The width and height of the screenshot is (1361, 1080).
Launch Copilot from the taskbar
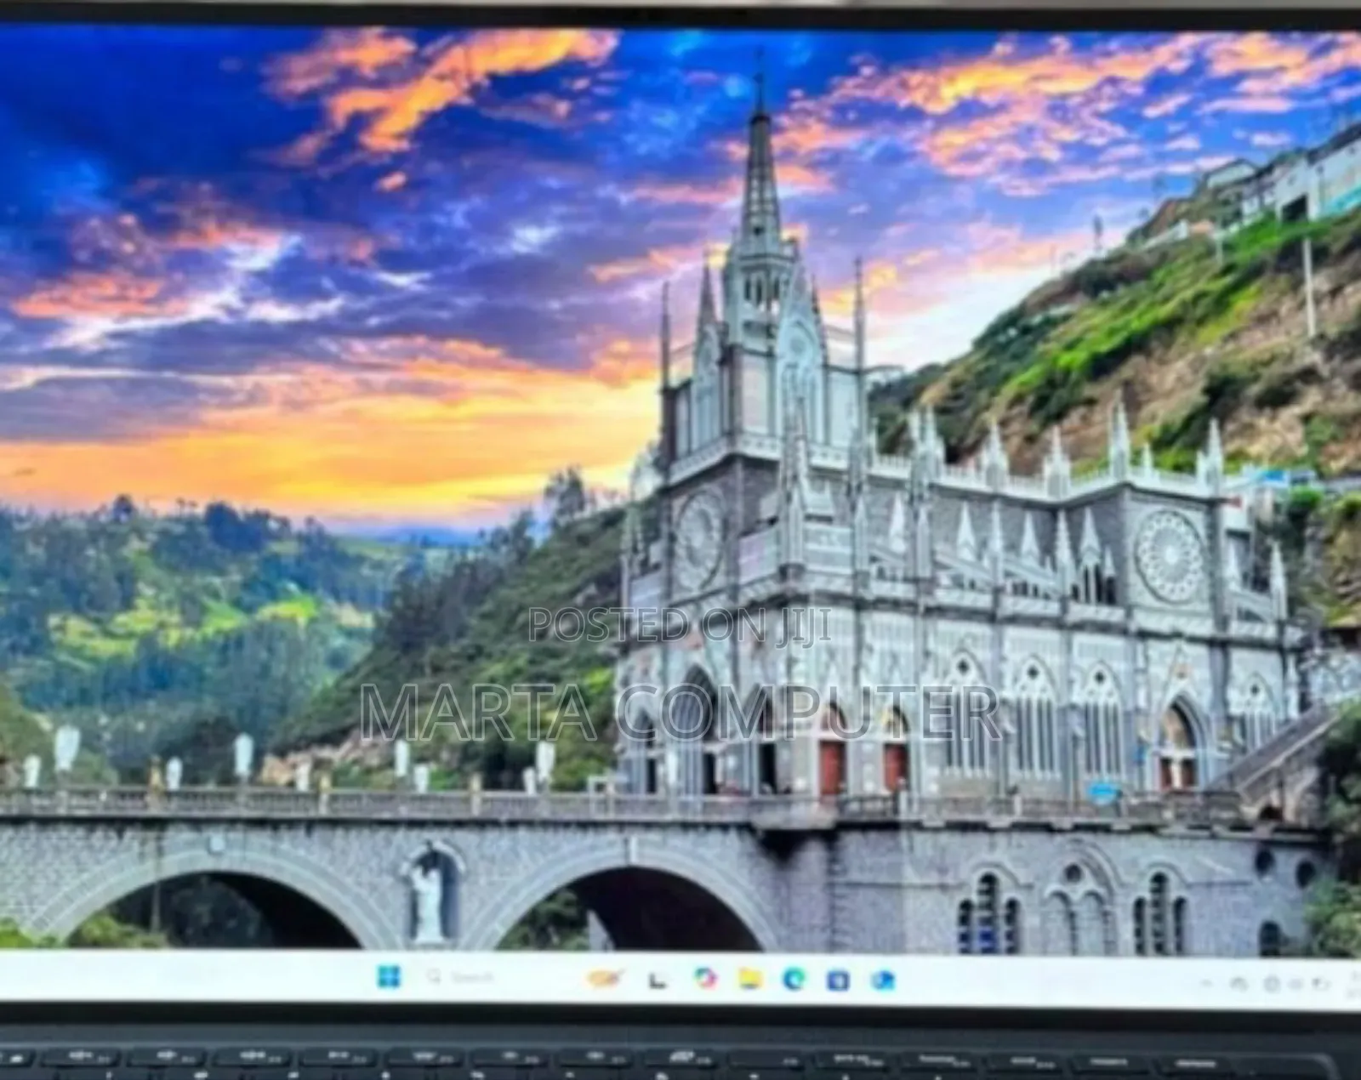point(704,979)
